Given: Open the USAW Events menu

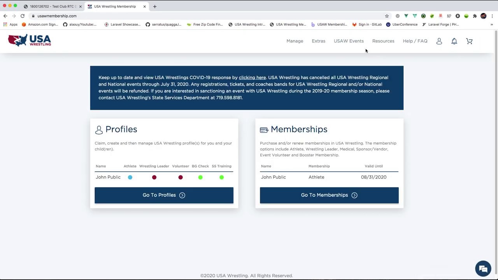Looking at the screenshot, I should tap(349, 41).
